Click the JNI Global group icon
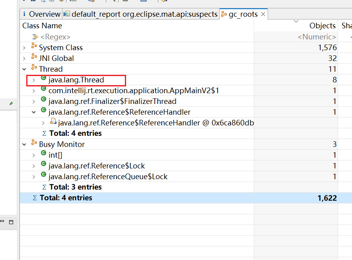 pos(34,58)
